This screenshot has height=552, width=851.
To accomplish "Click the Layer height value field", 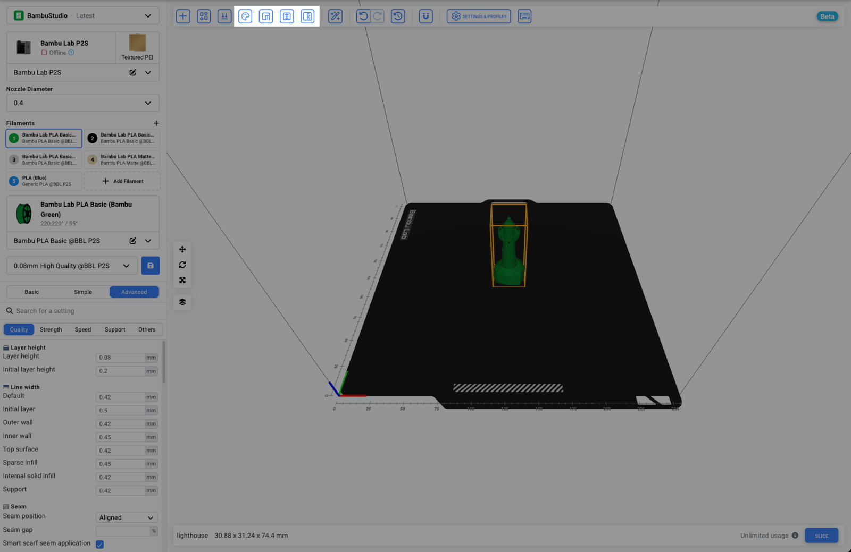I will 120,358.
